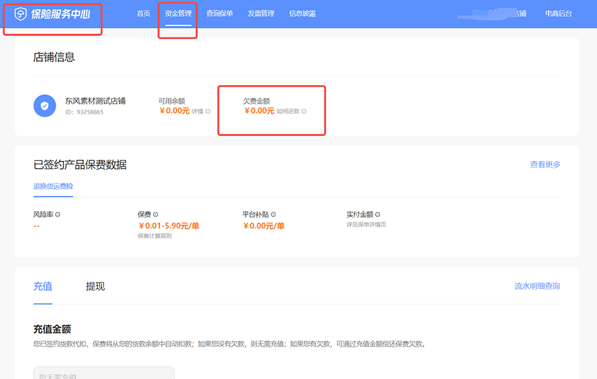
Task: Click the blue shield store avatar
Action: 45,106
